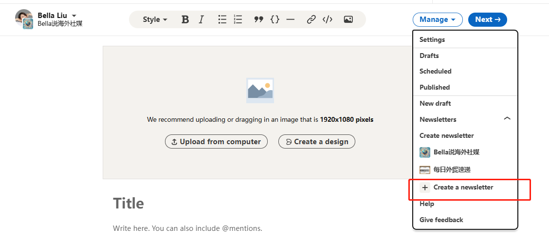
Task: Insert a code block with braces icon
Action: pyautogui.click(x=275, y=19)
